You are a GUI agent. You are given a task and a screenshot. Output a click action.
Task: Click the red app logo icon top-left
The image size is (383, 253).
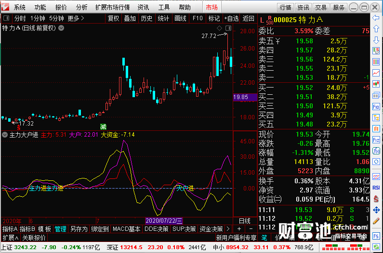tap(5, 7)
